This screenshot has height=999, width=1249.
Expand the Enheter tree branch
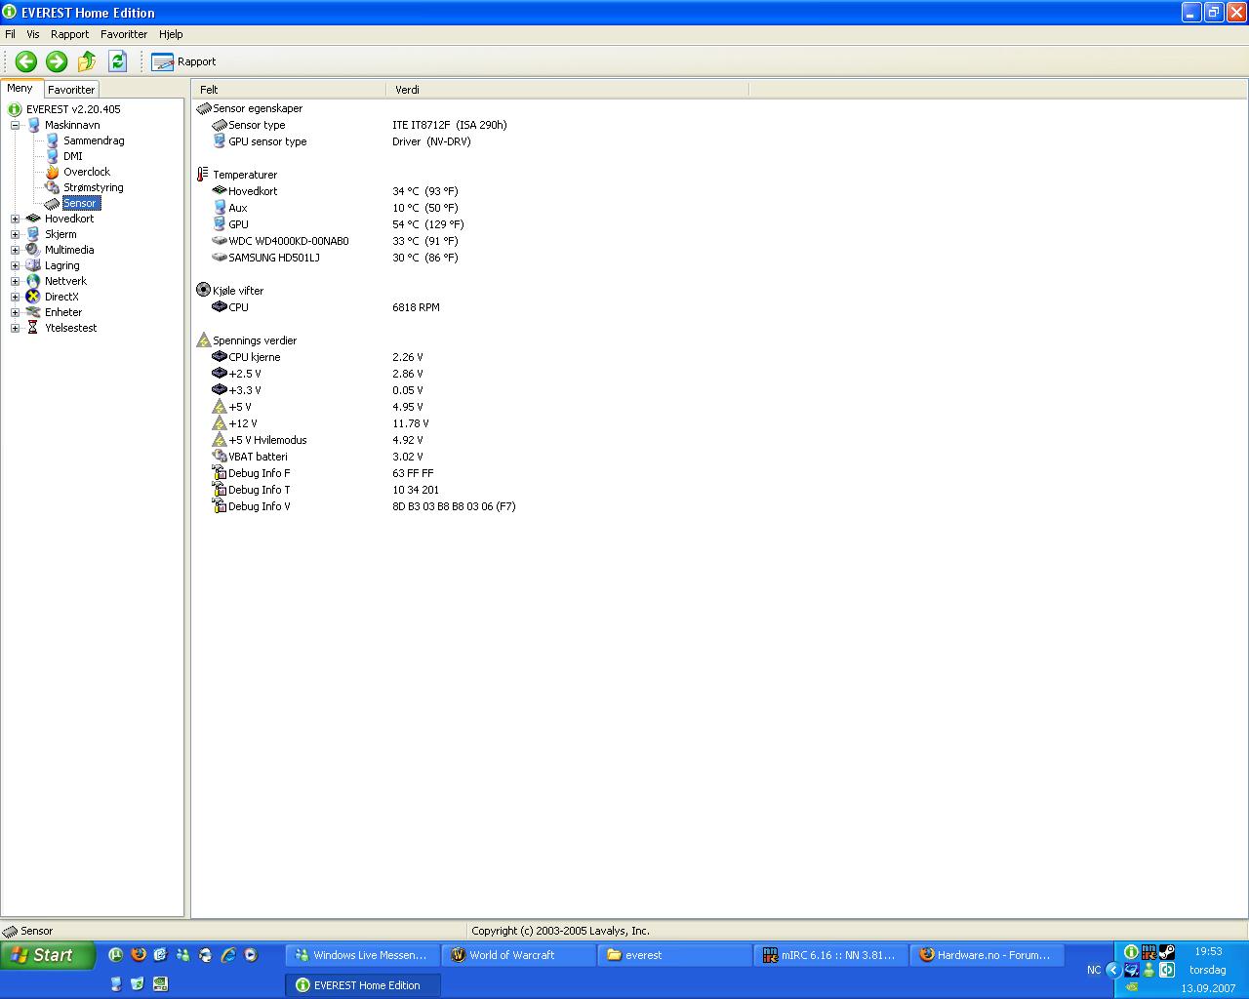[x=15, y=312]
